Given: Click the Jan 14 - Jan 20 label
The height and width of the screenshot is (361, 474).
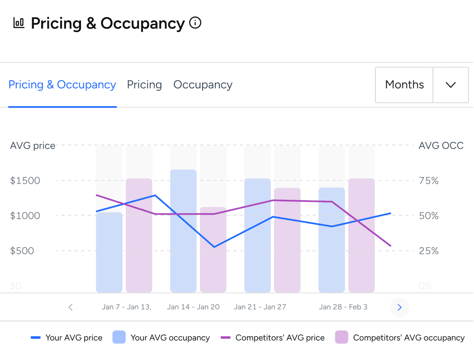Looking at the screenshot, I should (x=193, y=307).
